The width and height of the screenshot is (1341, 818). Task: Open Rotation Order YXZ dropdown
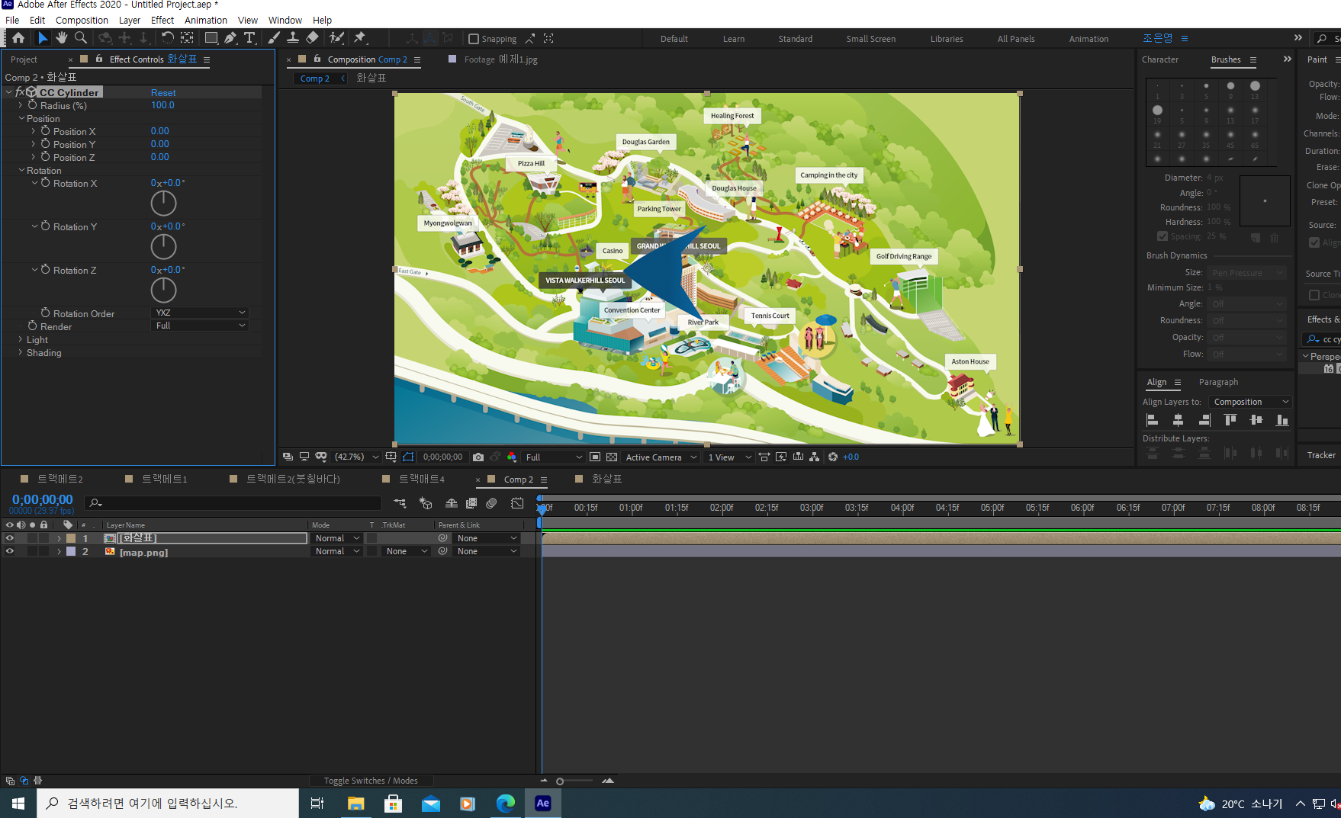200,313
